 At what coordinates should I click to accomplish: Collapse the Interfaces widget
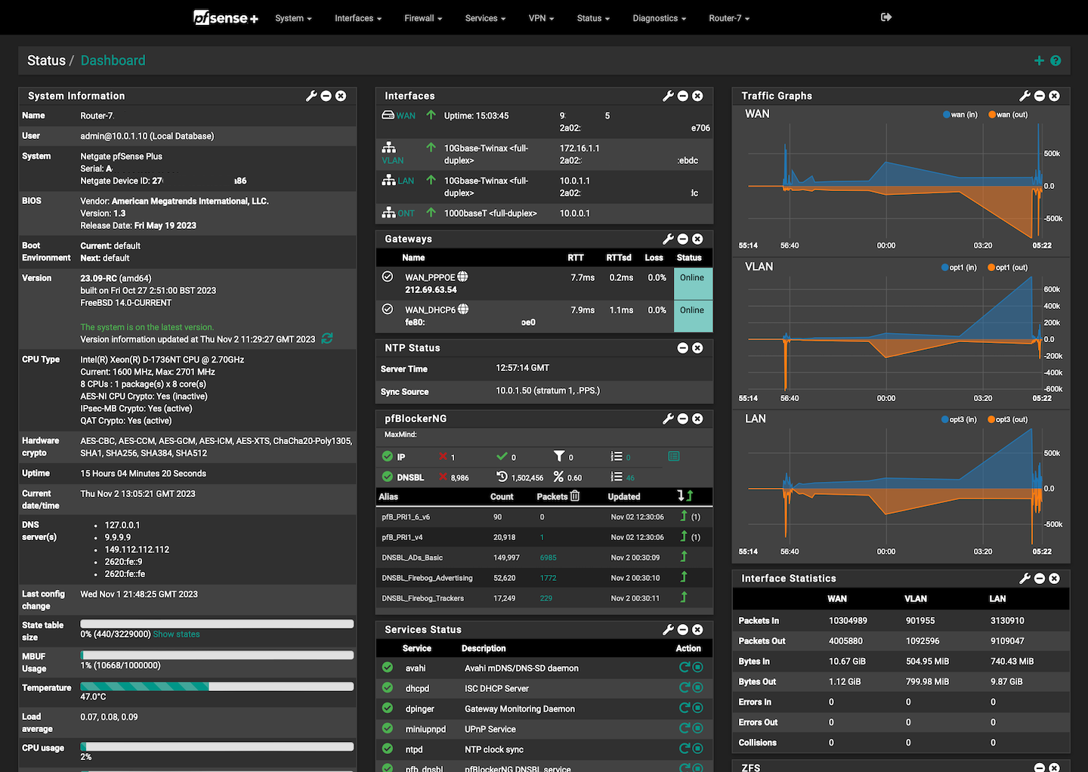pyautogui.click(x=683, y=96)
